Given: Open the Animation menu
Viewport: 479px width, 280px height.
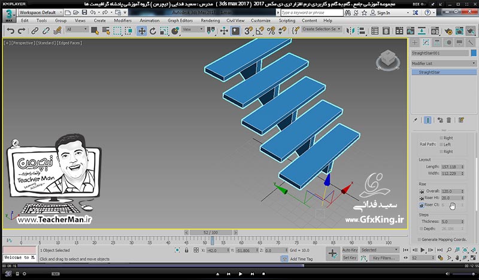Looking at the screenshot, I should pyautogui.click(x=149, y=20).
